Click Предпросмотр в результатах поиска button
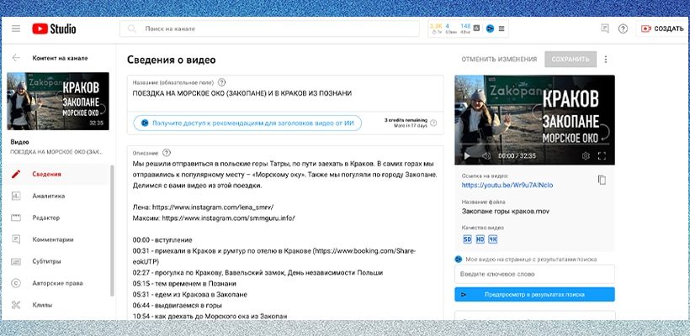Image resolution: width=690 pixels, height=336 pixels. (x=534, y=295)
